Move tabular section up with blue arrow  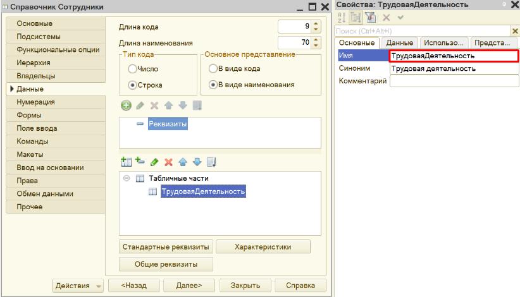[x=183, y=162]
